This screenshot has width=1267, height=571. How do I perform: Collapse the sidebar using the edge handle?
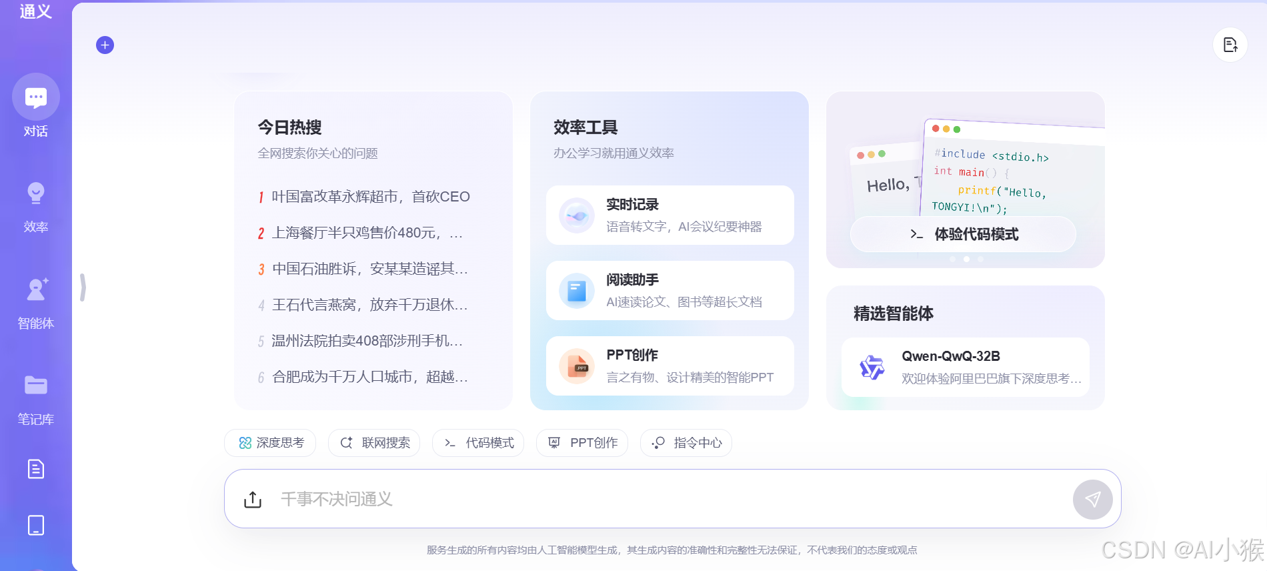[83, 288]
